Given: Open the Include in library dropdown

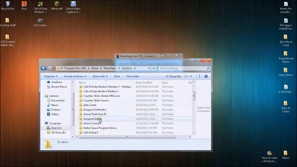Looking at the screenshot, I should [75, 76].
